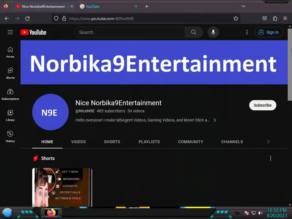The height and width of the screenshot is (219, 292).
Task: List all tabs with the dropdown arrow
Action: [x=244, y=6]
